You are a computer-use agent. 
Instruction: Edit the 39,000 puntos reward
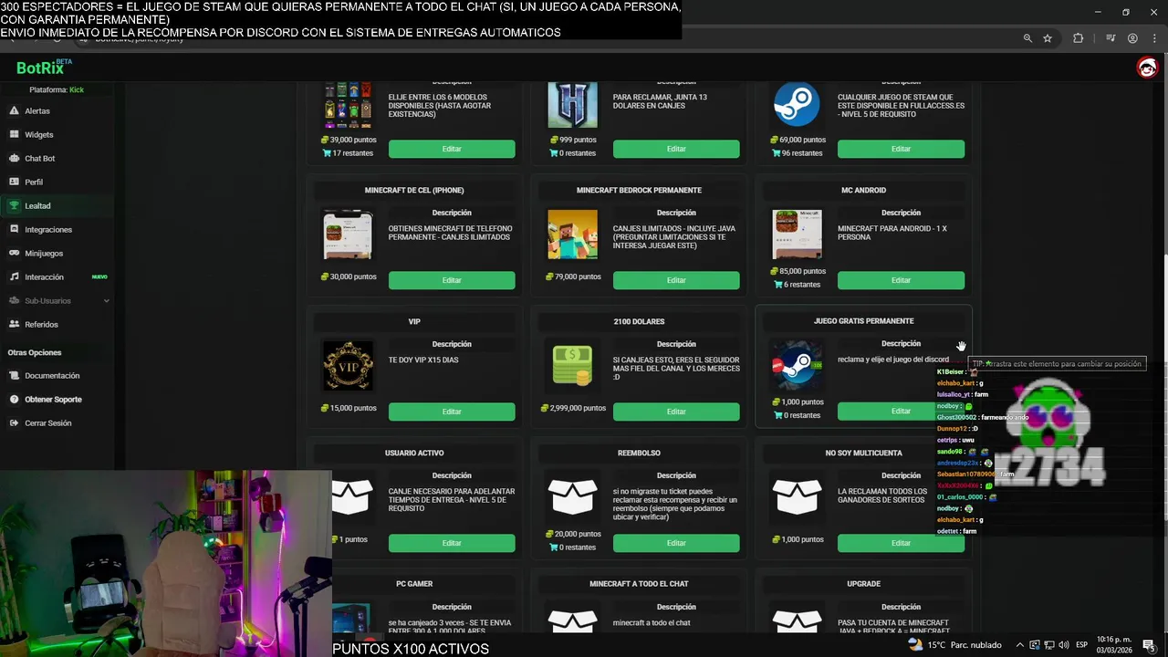click(x=452, y=149)
